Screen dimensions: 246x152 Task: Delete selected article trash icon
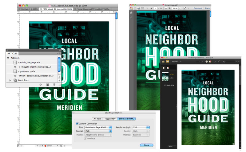[x=54, y=85]
